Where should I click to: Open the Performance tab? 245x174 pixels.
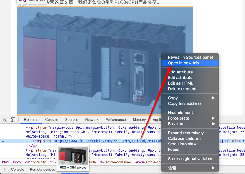116,120
